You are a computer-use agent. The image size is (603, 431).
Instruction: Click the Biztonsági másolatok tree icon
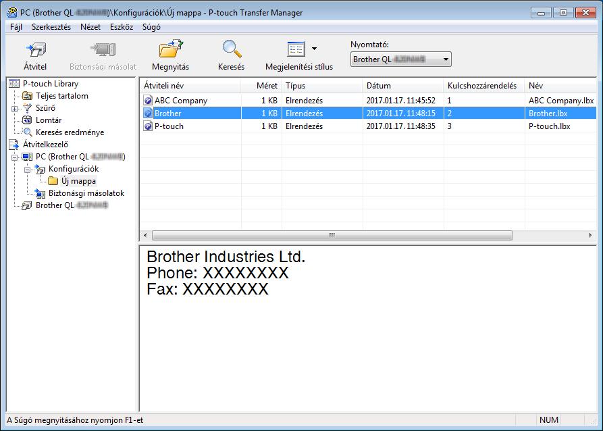coord(40,193)
